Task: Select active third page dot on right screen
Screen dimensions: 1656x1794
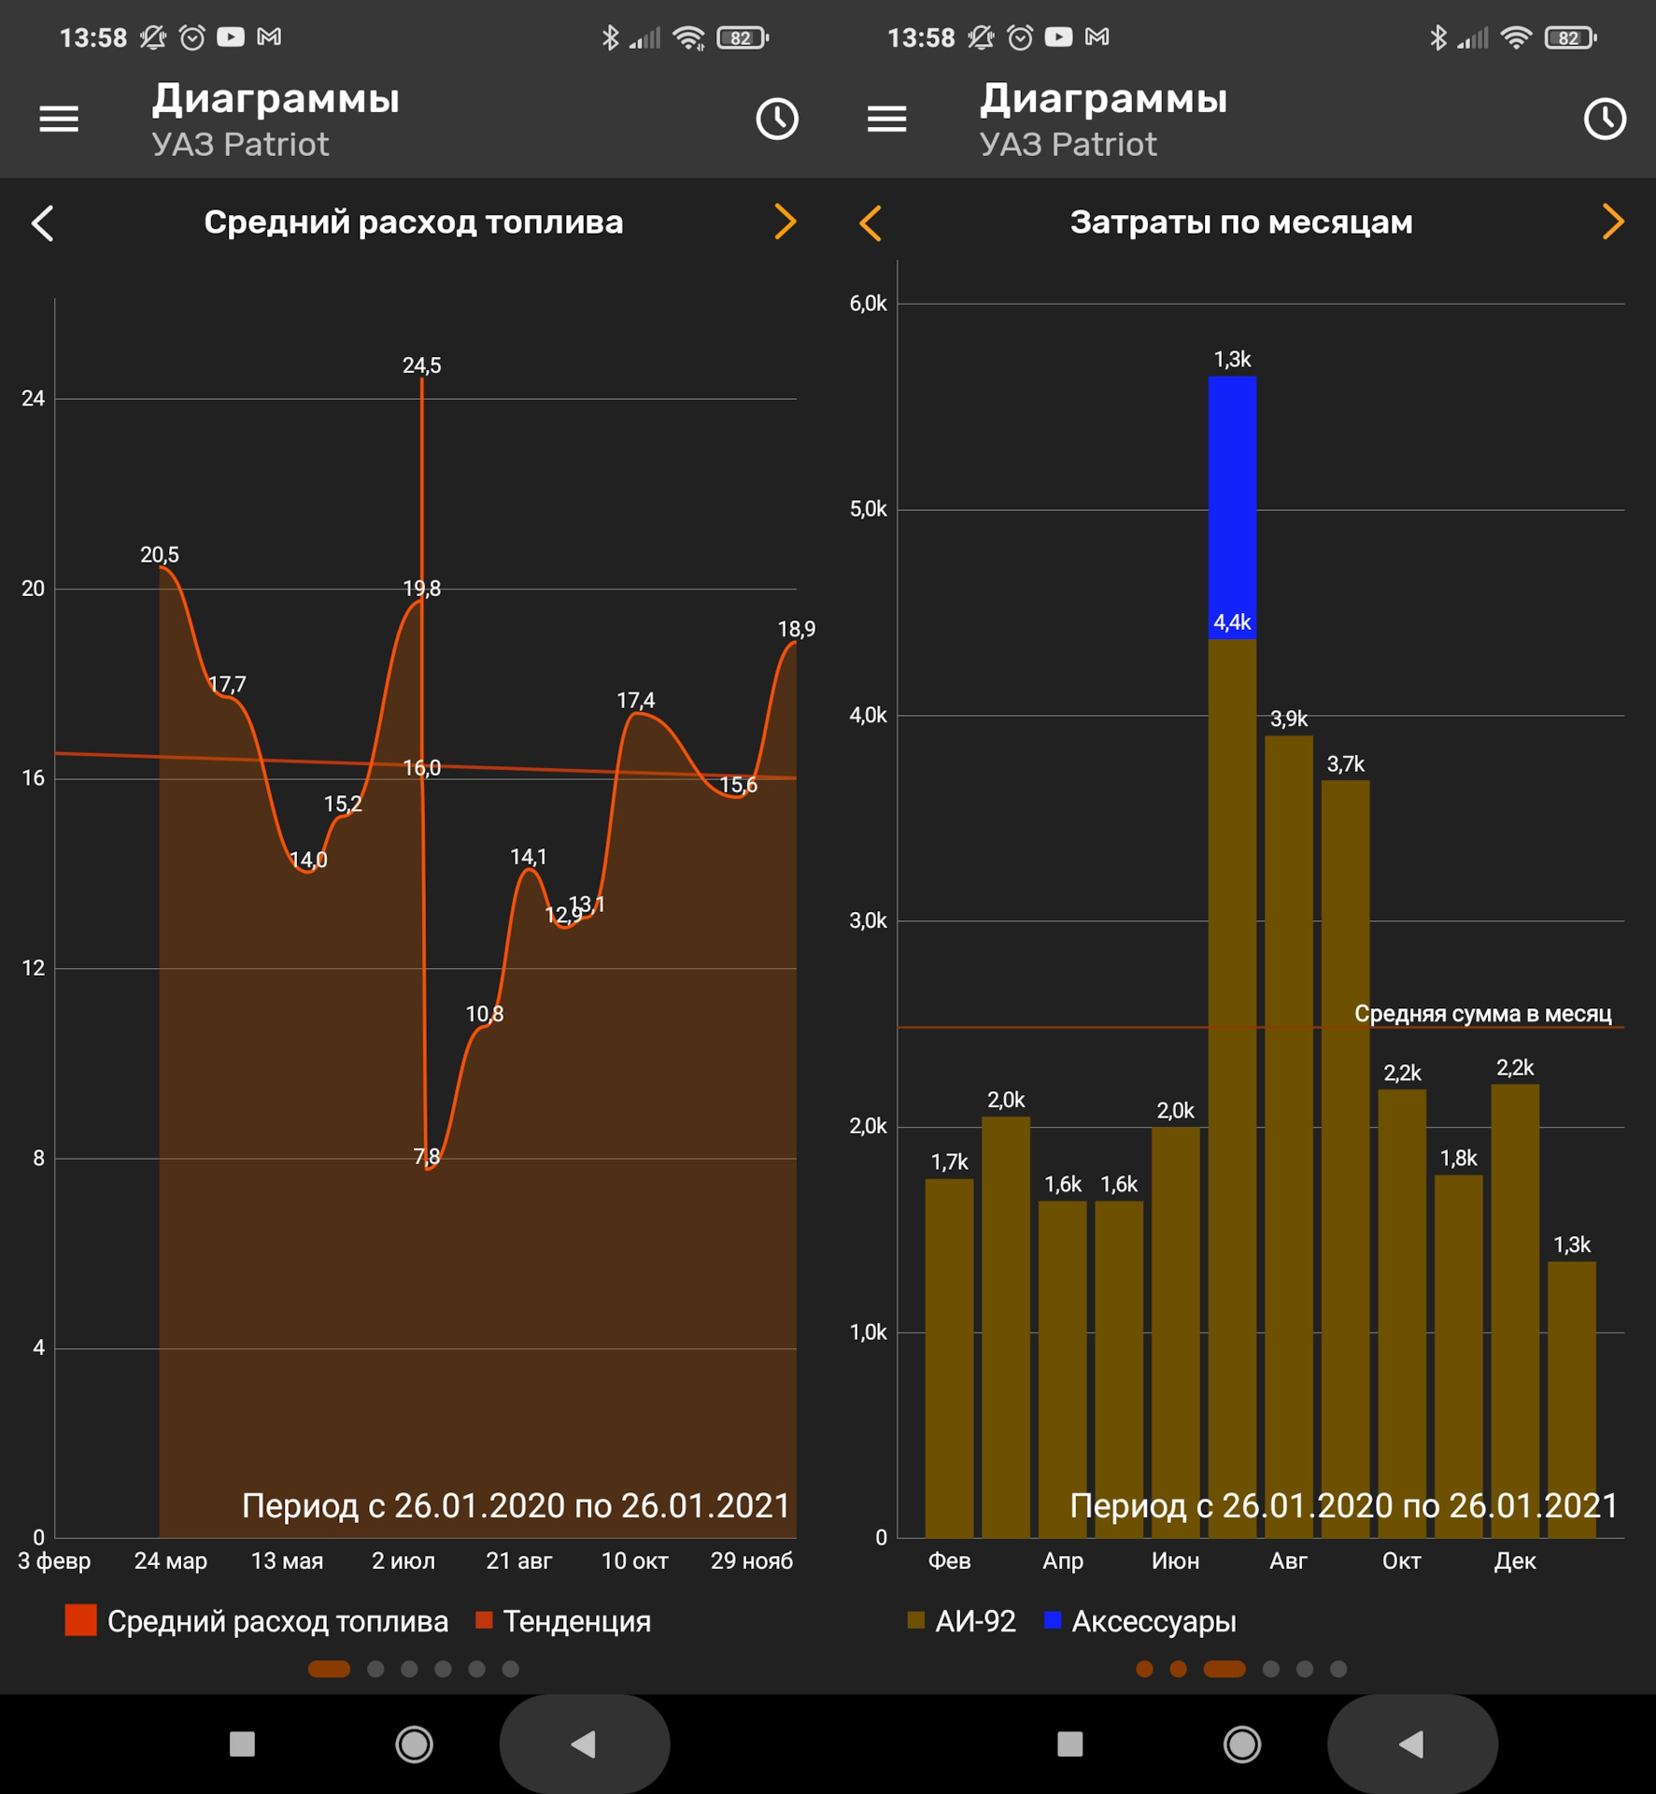Action: (x=1224, y=1669)
